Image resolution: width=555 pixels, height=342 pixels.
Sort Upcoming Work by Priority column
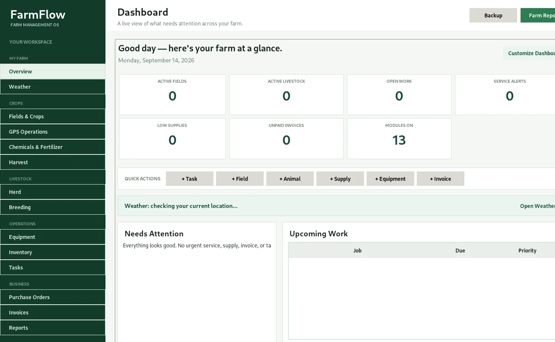[x=527, y=250]
